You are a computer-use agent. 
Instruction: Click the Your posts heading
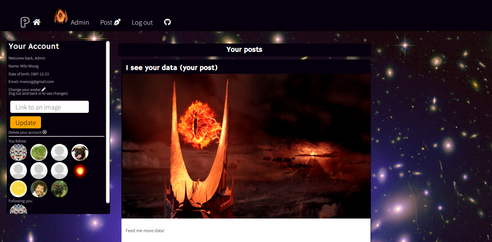click(x=244, y=50)
